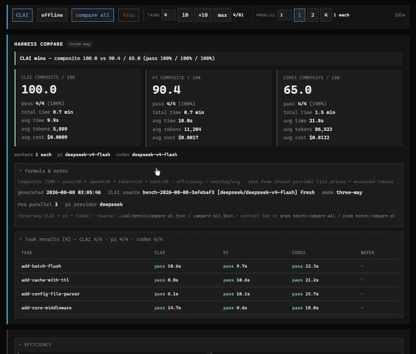Set tasks to 10
416x354 pixels.
[x=185, y=15]
